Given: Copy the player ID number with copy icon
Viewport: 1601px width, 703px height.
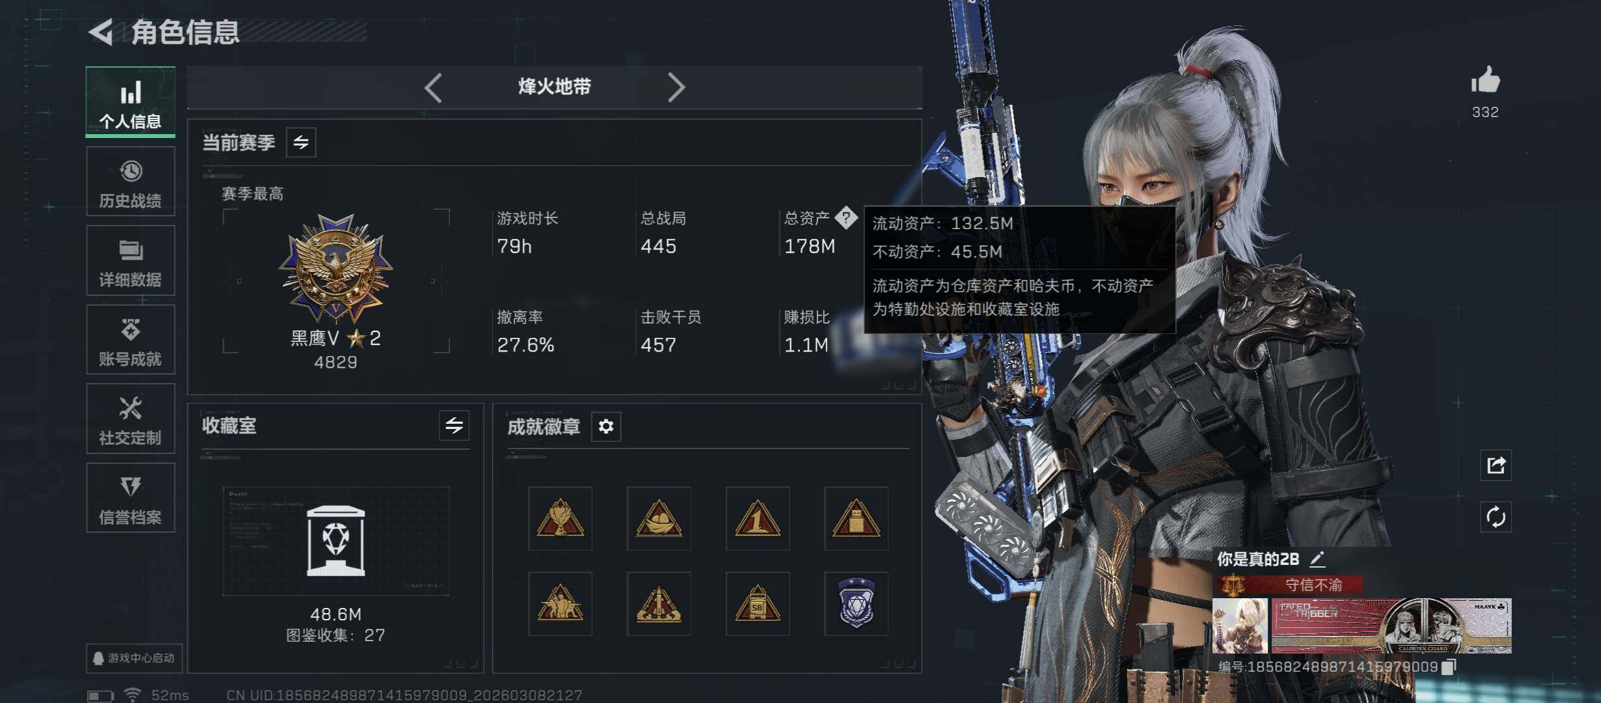Looking at the screenshot, I should (x=1449, y=667).
